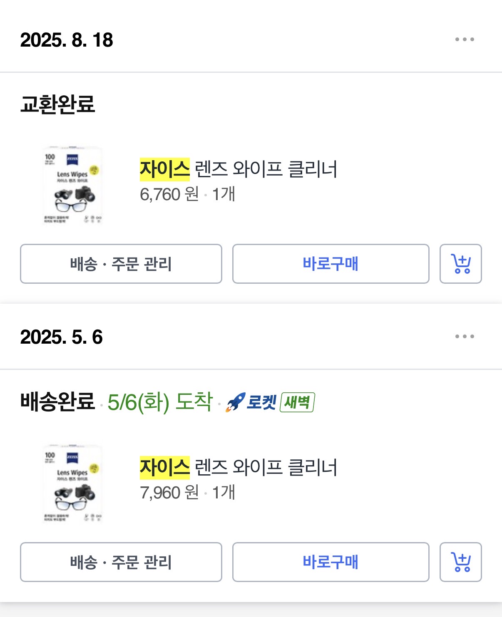Image resolution: width=502 pixels, height=617 pixels.
Task: Open product thumbnail in the 배송완료 order
Action: (72, 483)
